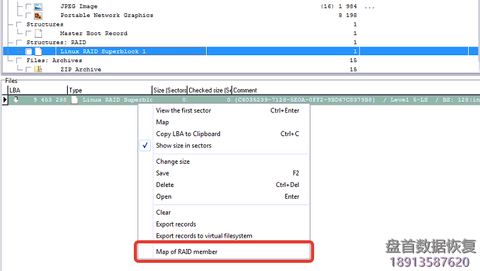The height and width of the screenshot is (271, 480).
Task: Select the Structures: RAID tree node
Action: [55, 42]
